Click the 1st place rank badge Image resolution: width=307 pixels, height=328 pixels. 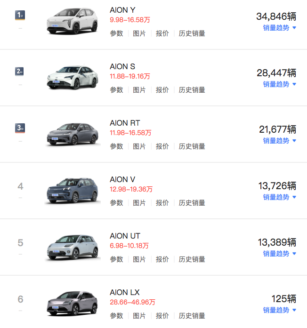click(x=20, y=15)
